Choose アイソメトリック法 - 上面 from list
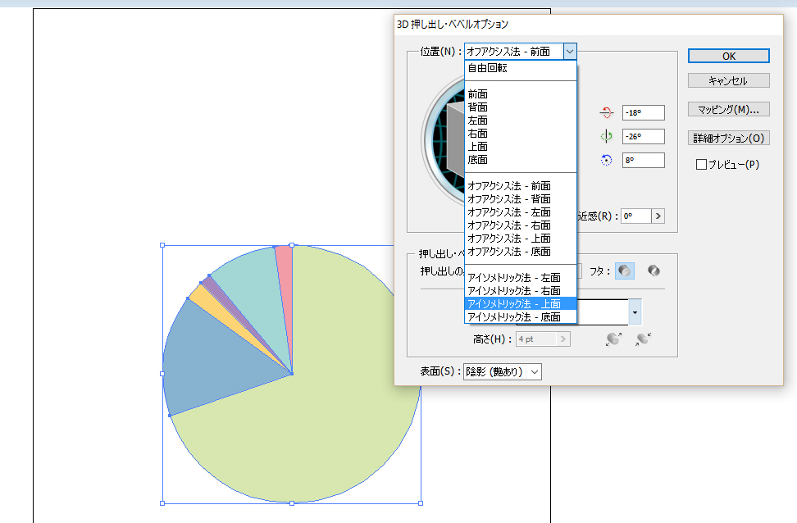Viewport: 797px width, 523px height. point(514,303)
